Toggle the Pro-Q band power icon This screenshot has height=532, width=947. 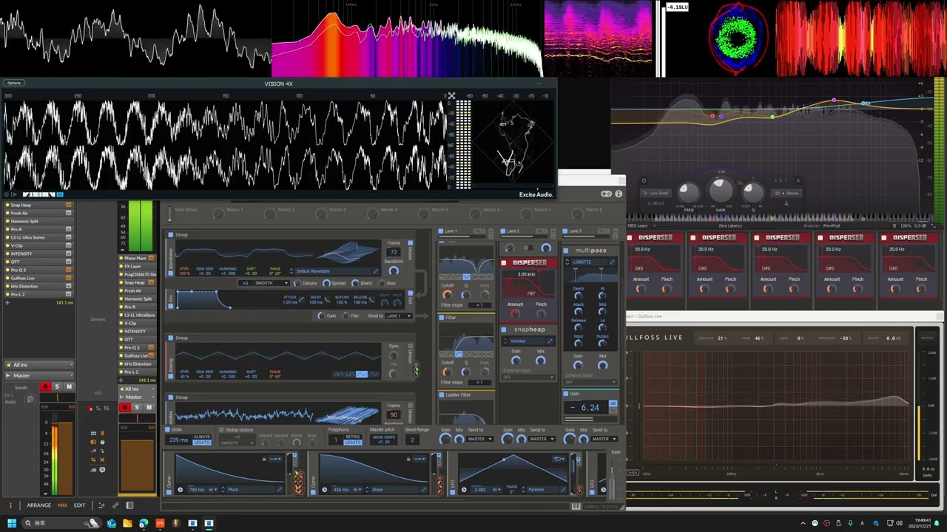(x=644, y=181)
